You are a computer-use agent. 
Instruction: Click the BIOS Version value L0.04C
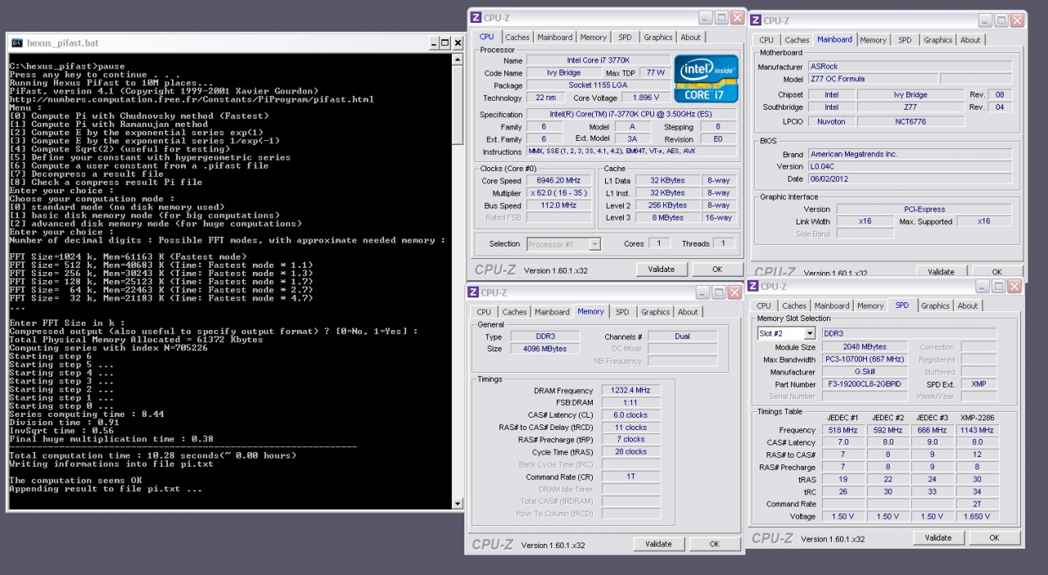click(x=910, y=166)
